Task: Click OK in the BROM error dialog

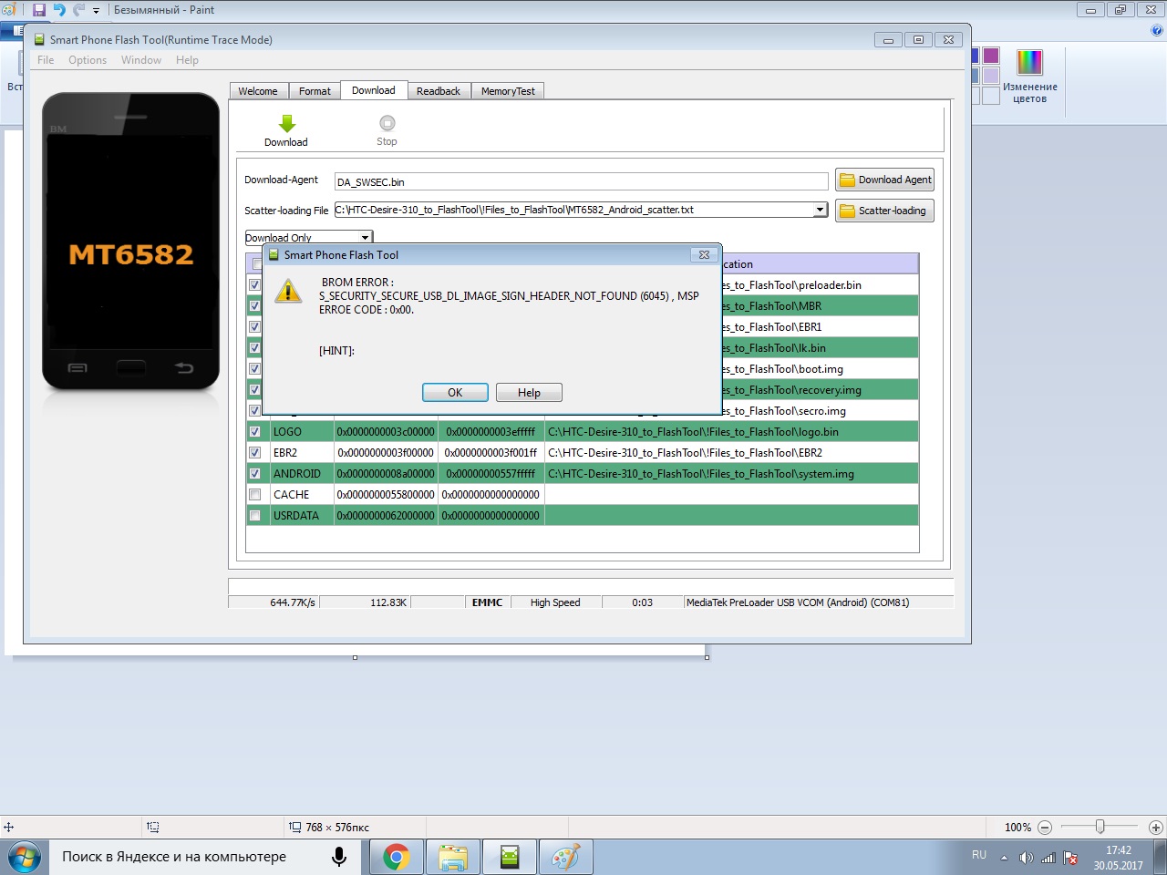Action: (x=455, y=393)
